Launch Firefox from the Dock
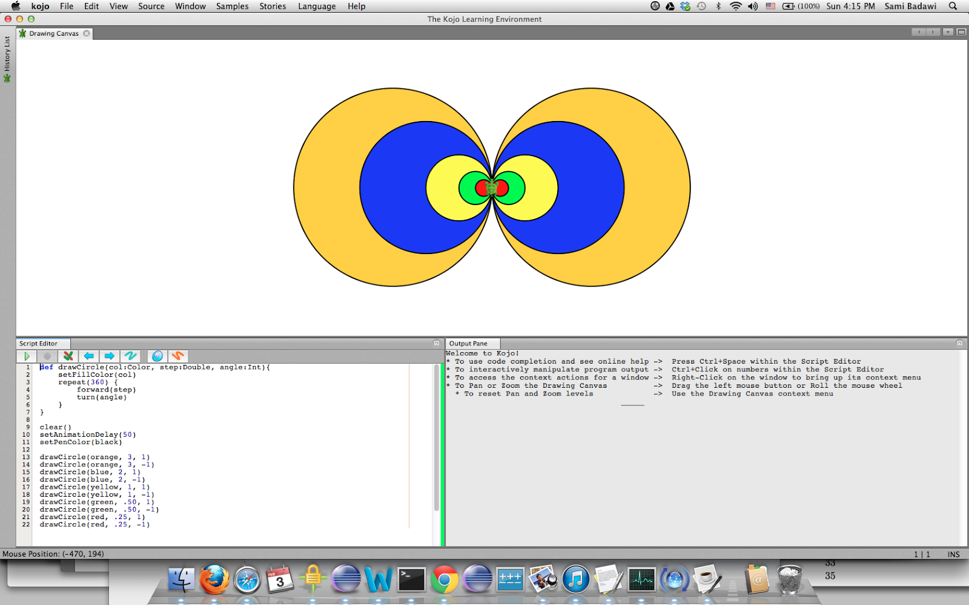 click(x=214, y=580)
